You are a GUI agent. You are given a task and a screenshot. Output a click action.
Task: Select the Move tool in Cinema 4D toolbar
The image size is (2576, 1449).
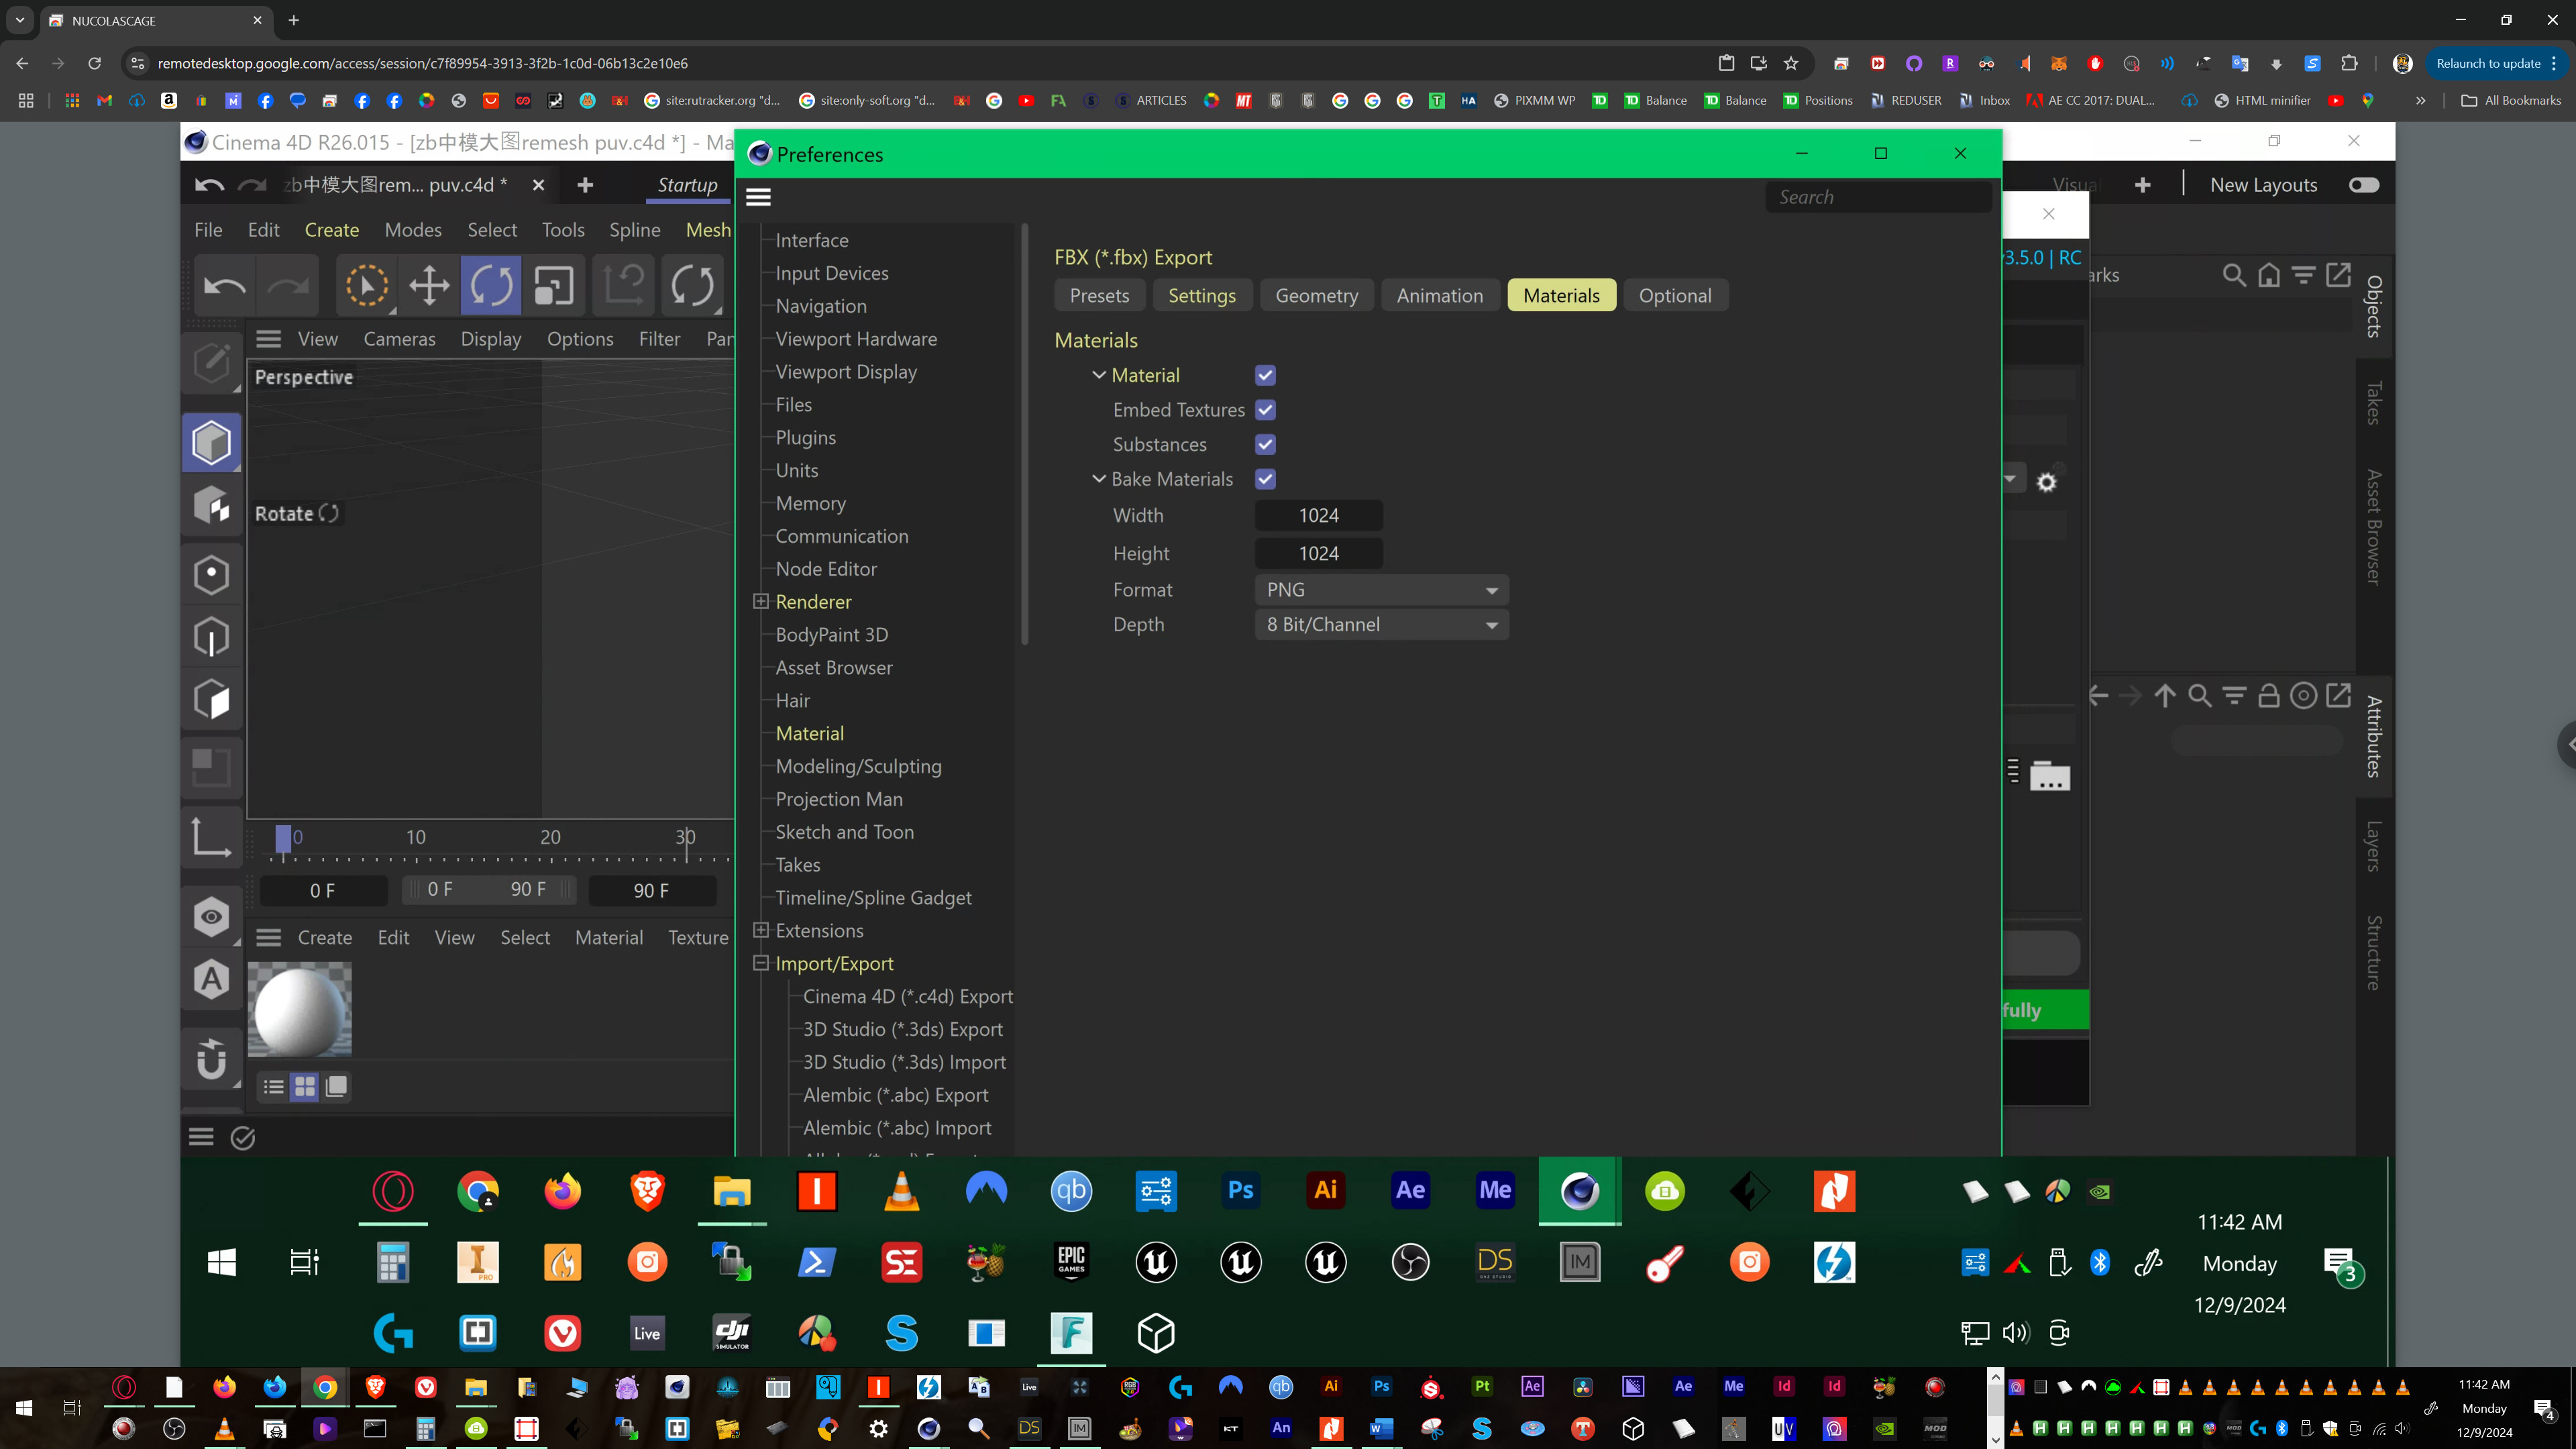point(429,286)
